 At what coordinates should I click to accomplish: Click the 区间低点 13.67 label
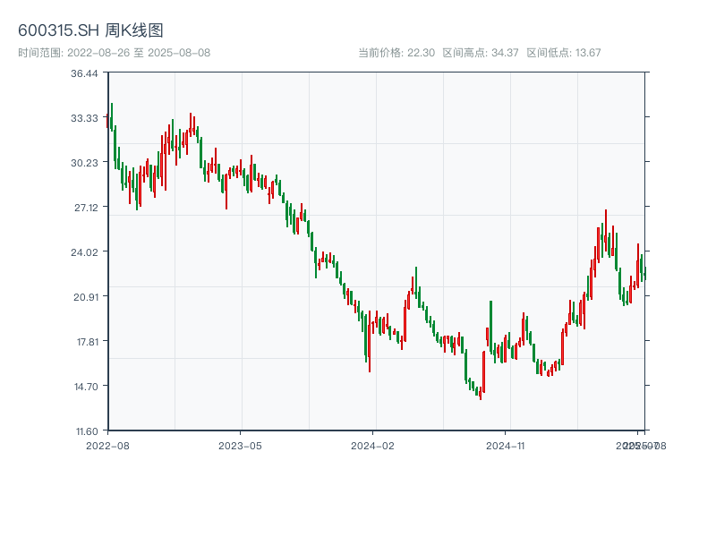pyautogui.click(x=563, y=53)
